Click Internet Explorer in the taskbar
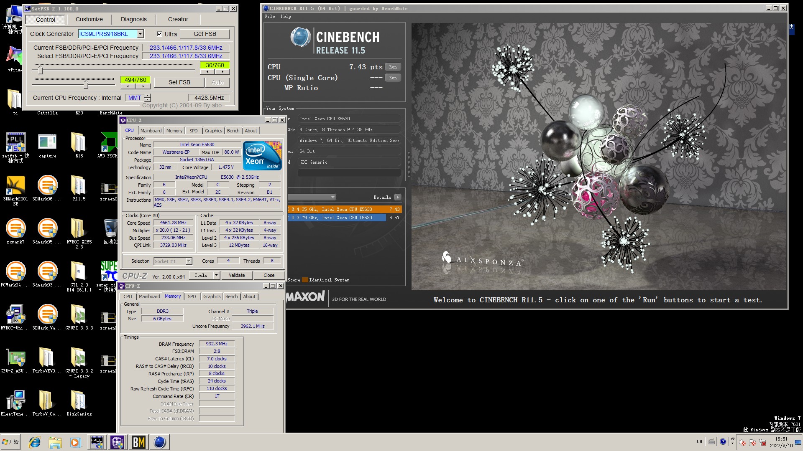Viewport: 803px width, 451px height. (x=34, y=442)
